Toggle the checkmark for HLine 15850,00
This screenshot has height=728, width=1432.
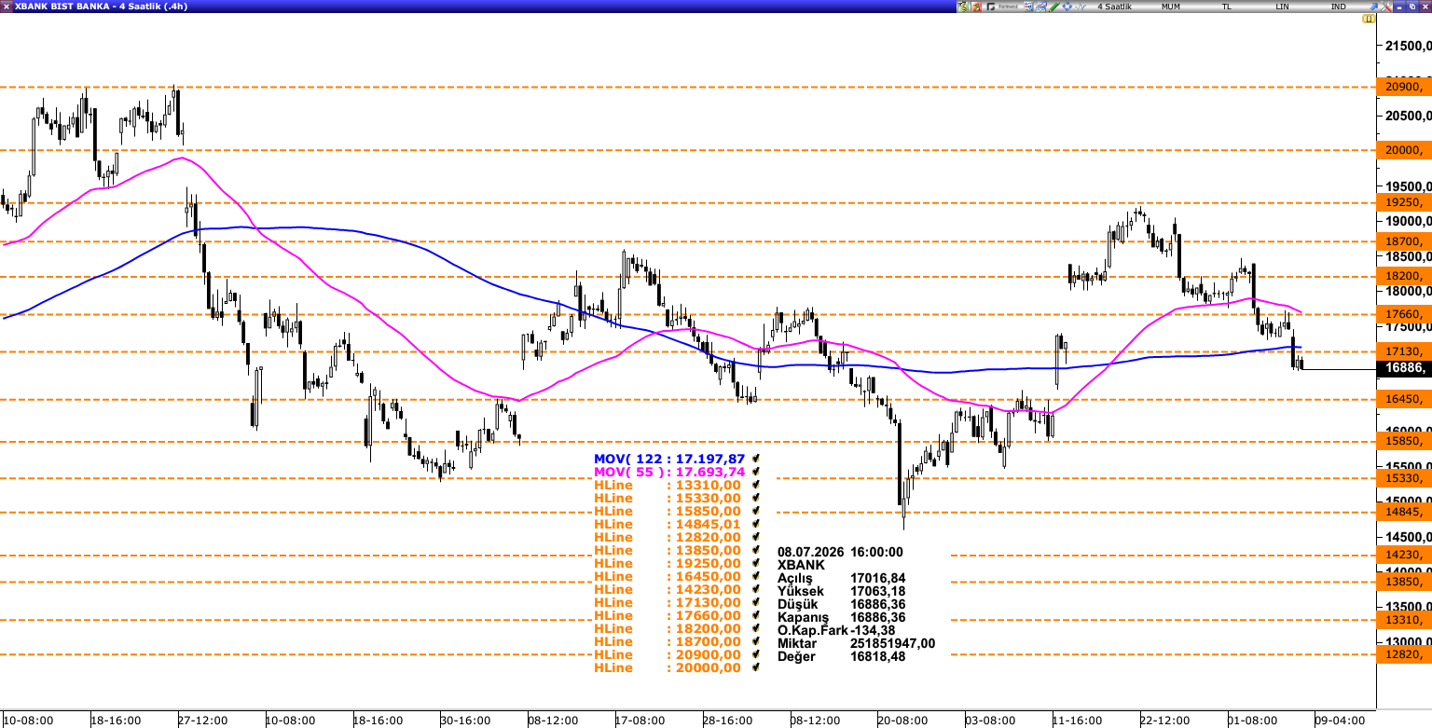click(756, 511)
